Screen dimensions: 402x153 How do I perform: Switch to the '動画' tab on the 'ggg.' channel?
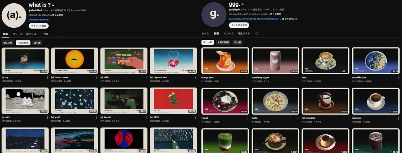click(x=216, y=34)
